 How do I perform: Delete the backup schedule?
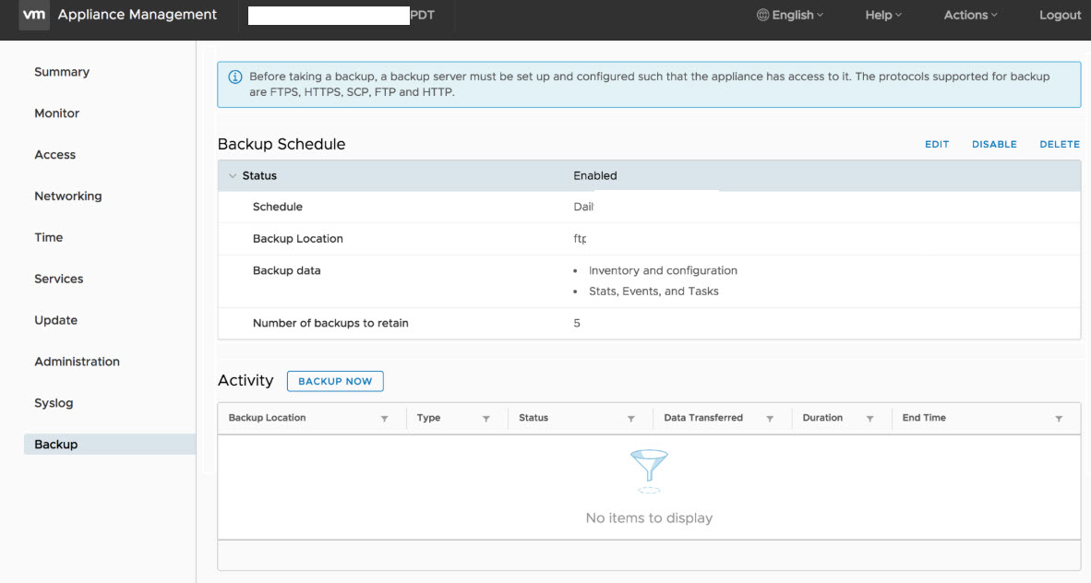[1059, 145]
